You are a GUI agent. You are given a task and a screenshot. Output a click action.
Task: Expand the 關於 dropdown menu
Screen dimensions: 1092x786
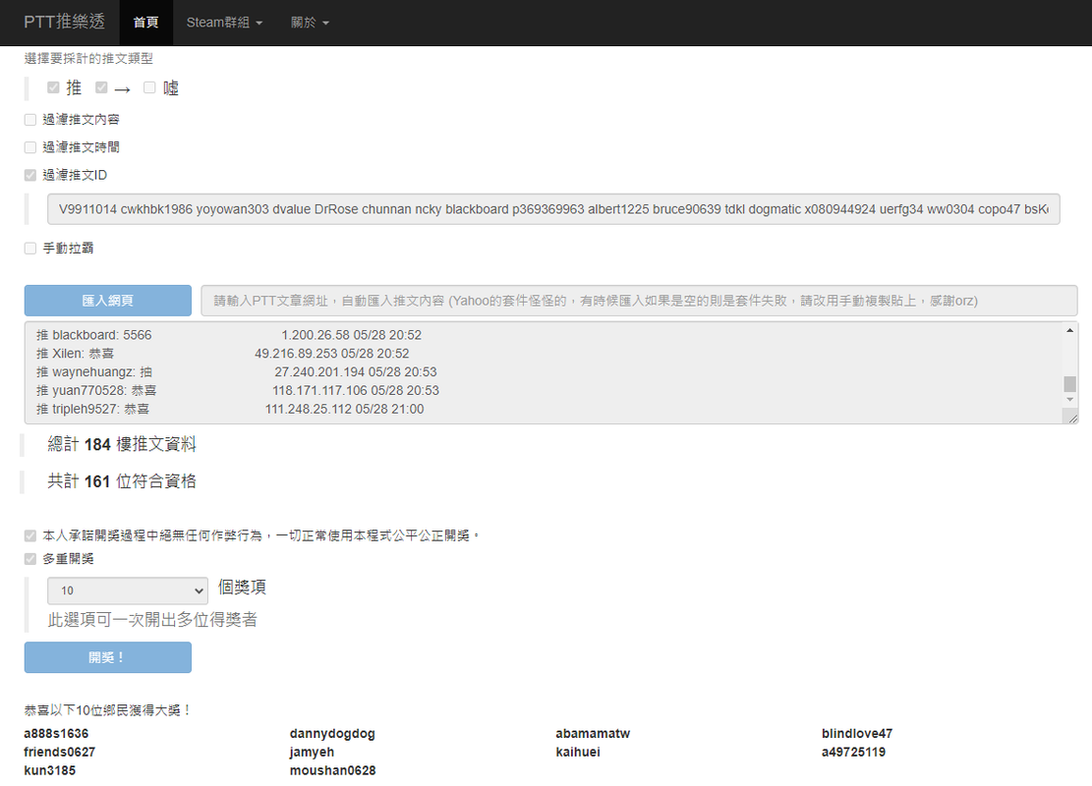pos(310,23)
